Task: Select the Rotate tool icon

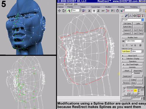Action: (x=64, y=11)
